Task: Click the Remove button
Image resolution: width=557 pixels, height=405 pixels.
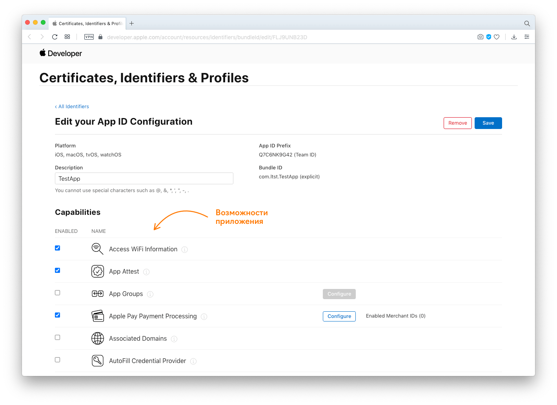Action: 458,123
